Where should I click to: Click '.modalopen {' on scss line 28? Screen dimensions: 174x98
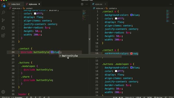coord(29,66)
